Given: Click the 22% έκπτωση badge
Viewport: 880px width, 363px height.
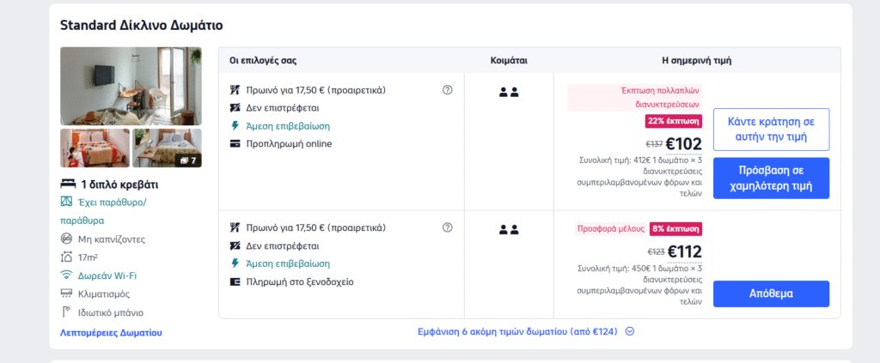Looking at the screenshot, I should pos(674,121).
